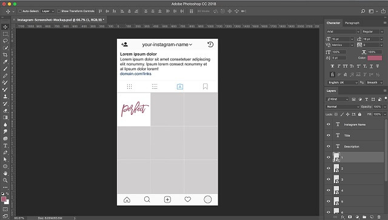This screenshot has width=388, height=220.
Task: Open the text Color swatch in Character panel
Action: click(x=375, y=58)
